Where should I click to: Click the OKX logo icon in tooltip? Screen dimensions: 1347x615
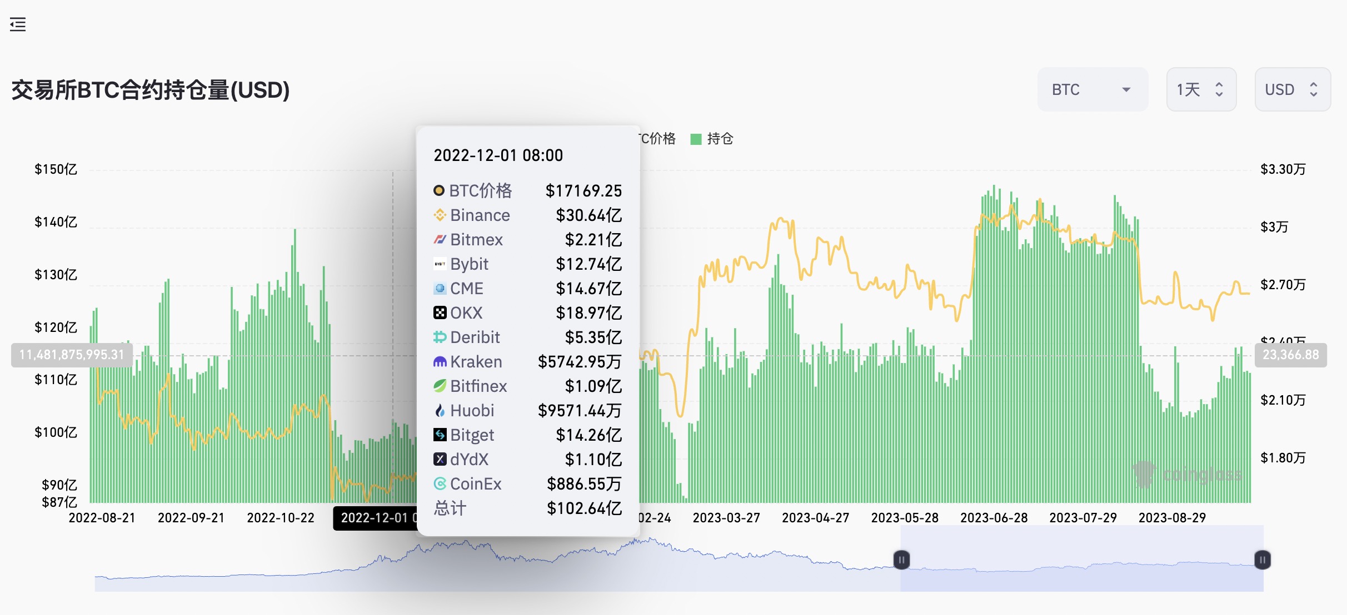pos(440,312)
